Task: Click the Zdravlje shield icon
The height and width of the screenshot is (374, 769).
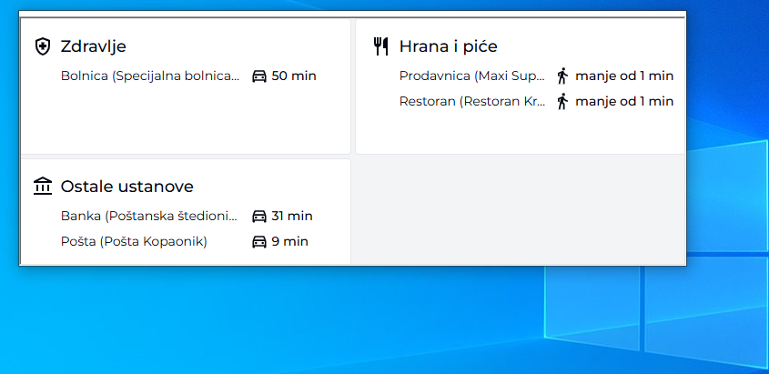Action: click(43, 46)
